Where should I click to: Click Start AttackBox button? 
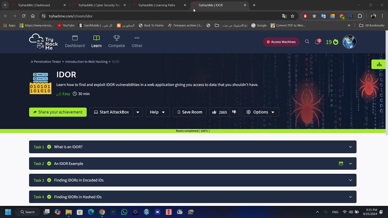click(x=111, y=112)
